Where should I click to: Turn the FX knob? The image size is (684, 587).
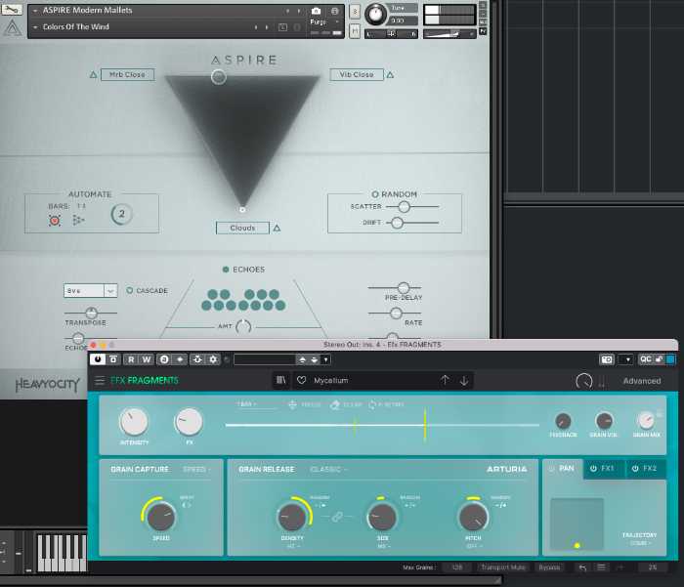coord(189,422)
